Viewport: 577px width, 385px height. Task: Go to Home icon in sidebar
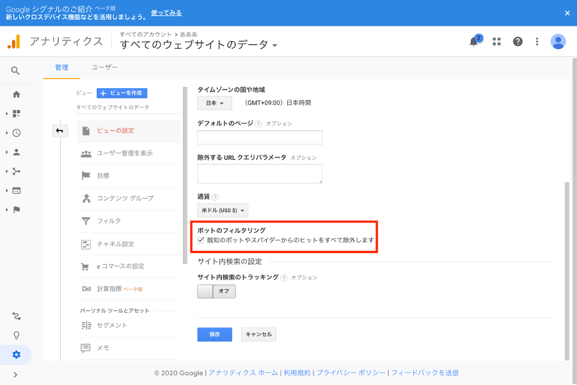[x=16, y=95]
